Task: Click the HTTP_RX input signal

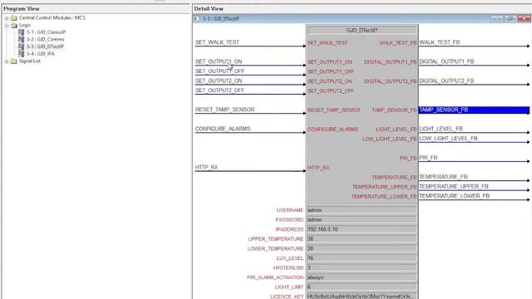Action: click(x=206, y=168)
